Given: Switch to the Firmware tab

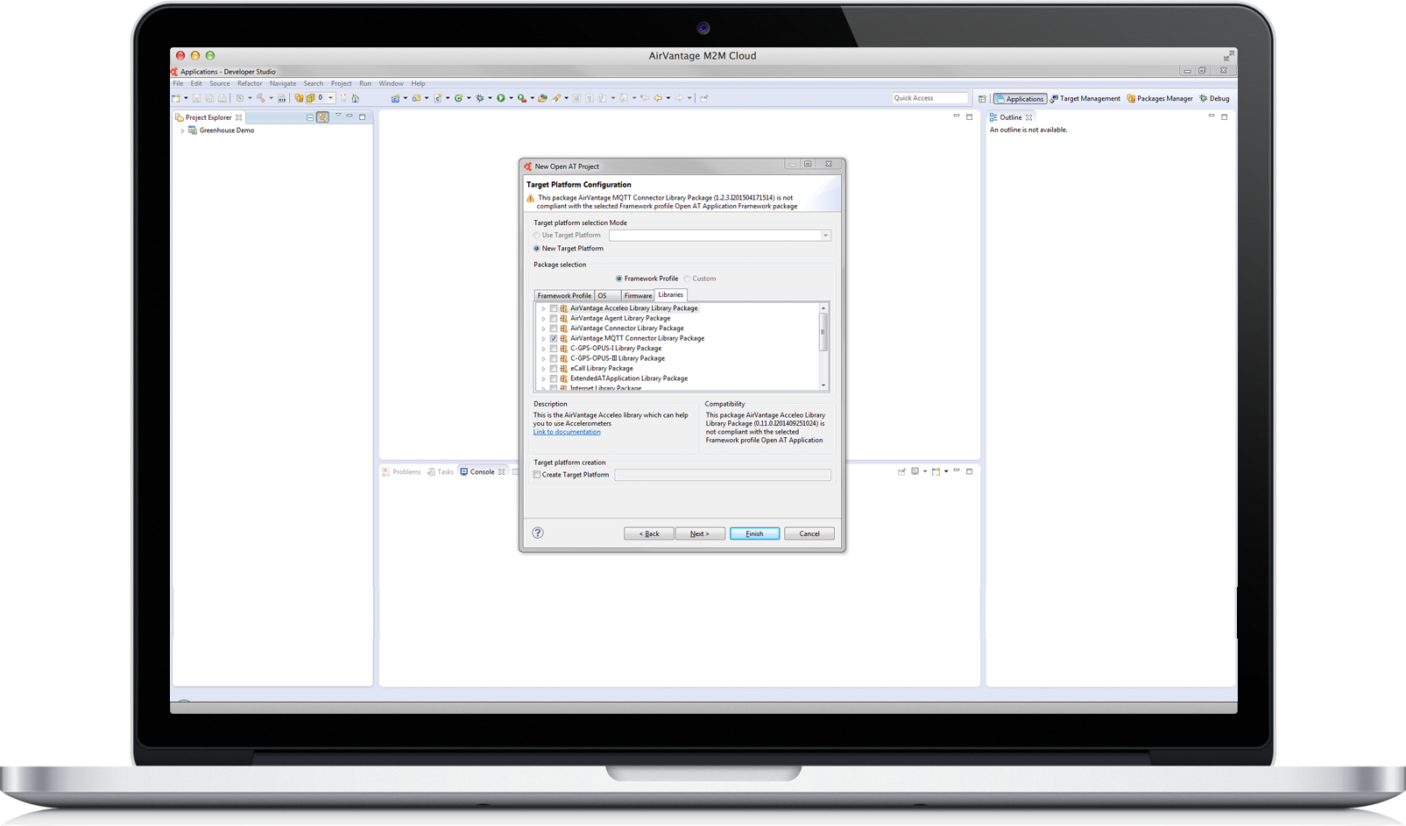Looking at the screenshot, I should (x=638, y=296).
